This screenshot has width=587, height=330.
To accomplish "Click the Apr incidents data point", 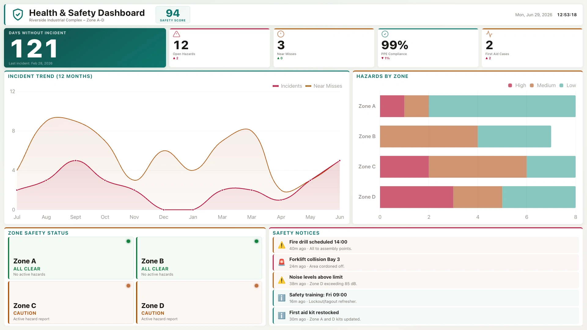I will (281, 200).
